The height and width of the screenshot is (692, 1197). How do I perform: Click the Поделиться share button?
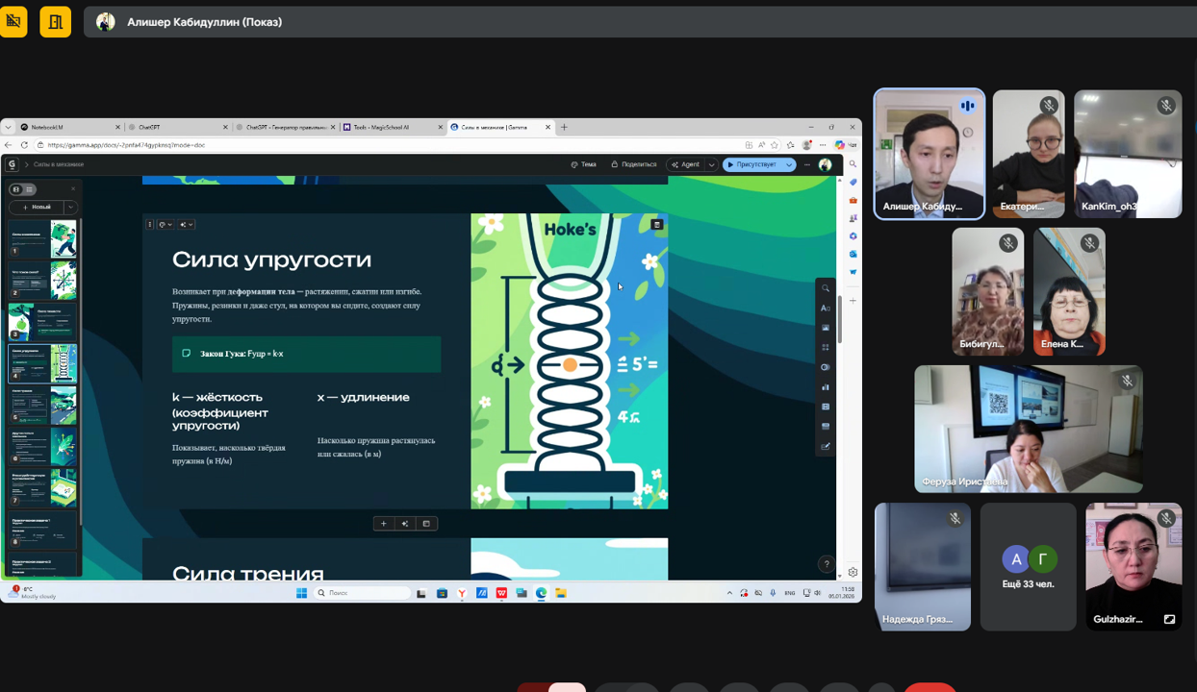633,164
